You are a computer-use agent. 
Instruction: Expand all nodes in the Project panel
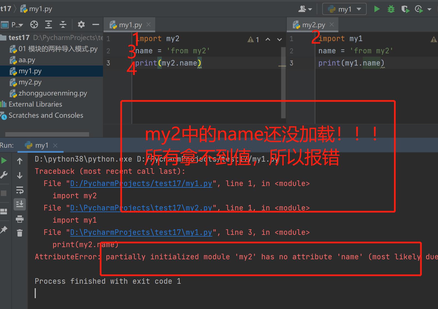[49, 25]
